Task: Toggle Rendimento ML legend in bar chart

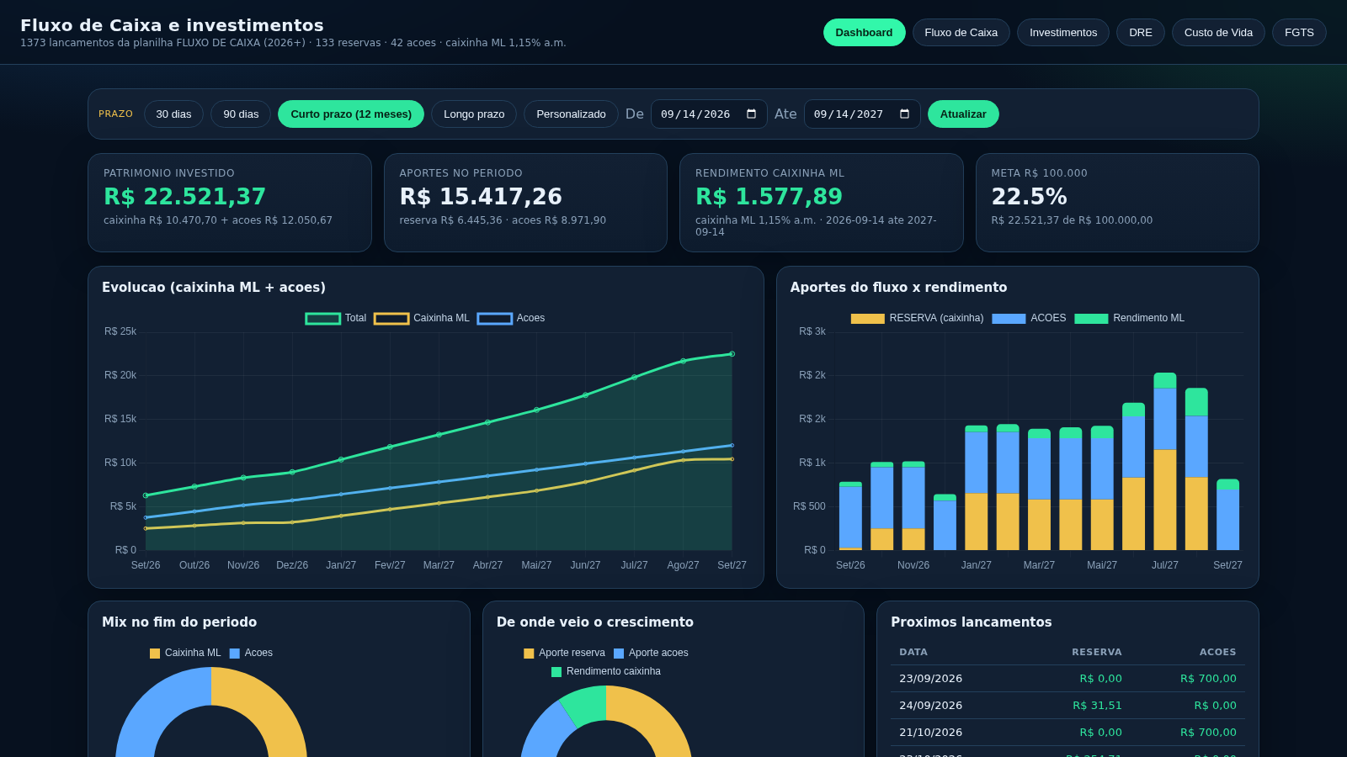Action: coord(1130,318)
